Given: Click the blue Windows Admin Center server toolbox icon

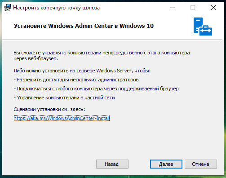Looking at the screenshot, I should (203, 27).
